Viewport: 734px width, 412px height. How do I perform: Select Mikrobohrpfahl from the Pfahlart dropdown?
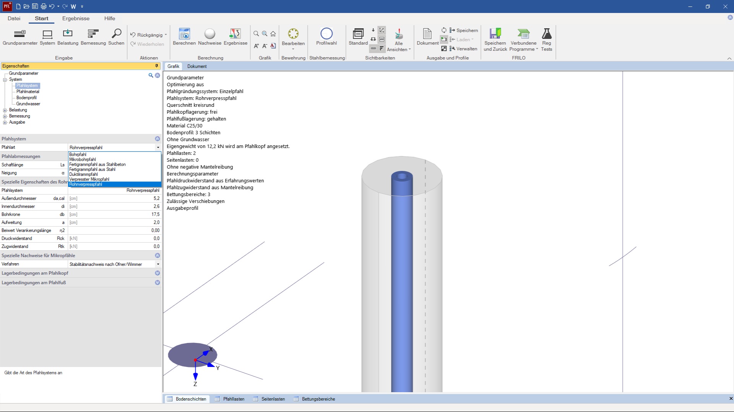click(x=83, y=159)
